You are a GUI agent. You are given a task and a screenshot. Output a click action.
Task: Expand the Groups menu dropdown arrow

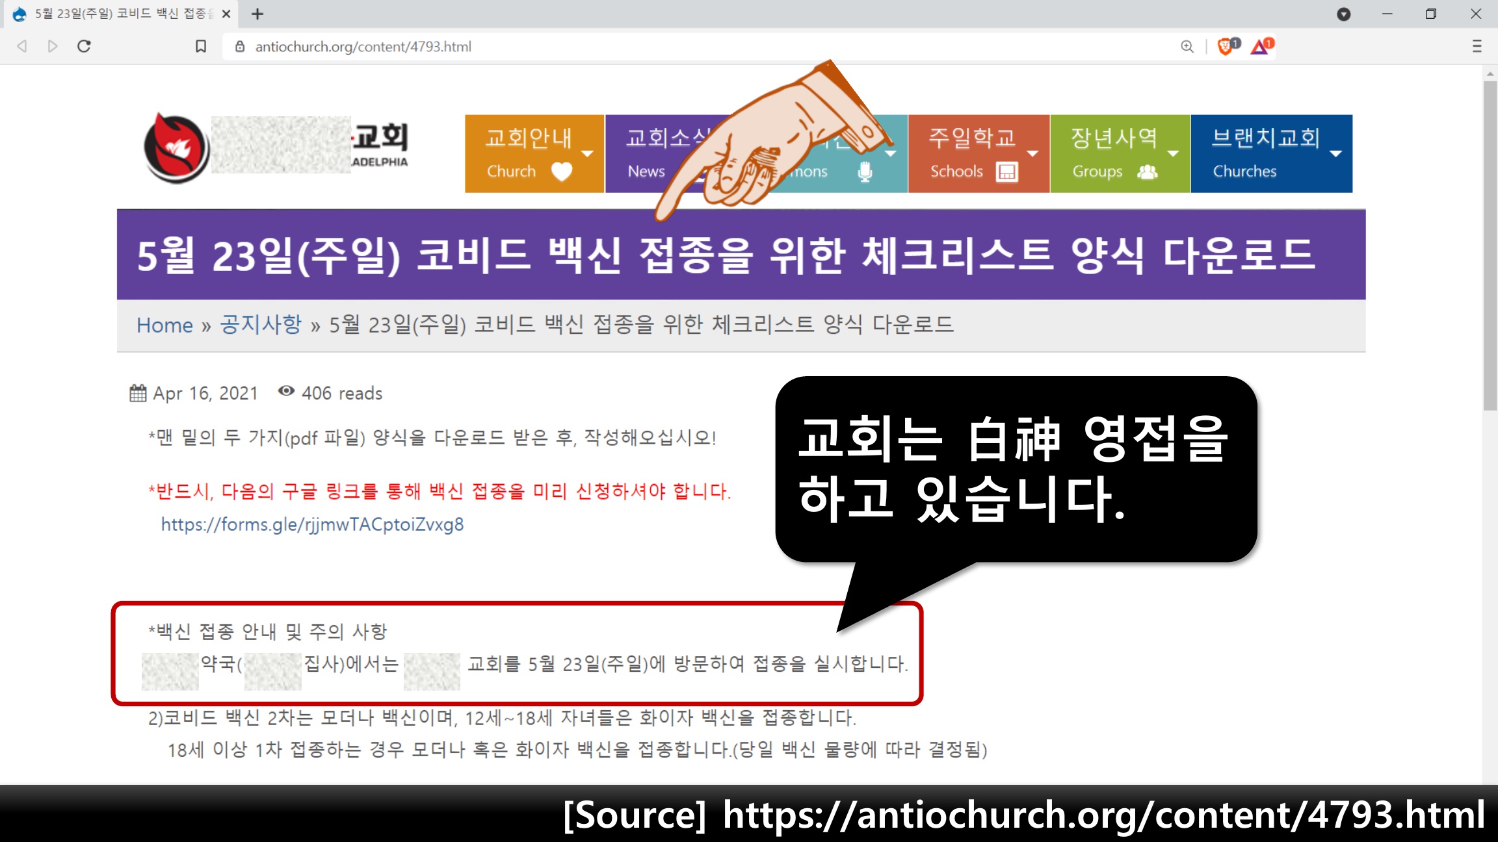1173,154
